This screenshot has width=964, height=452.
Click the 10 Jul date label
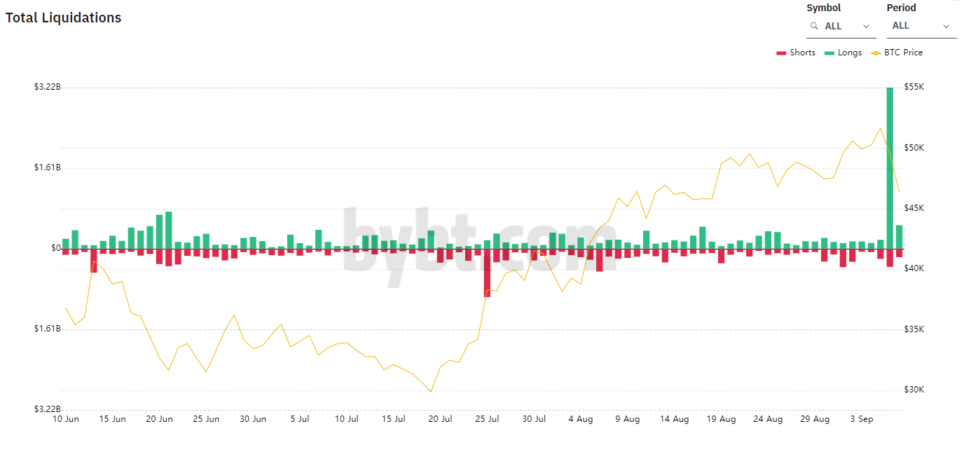pos(347,419)
